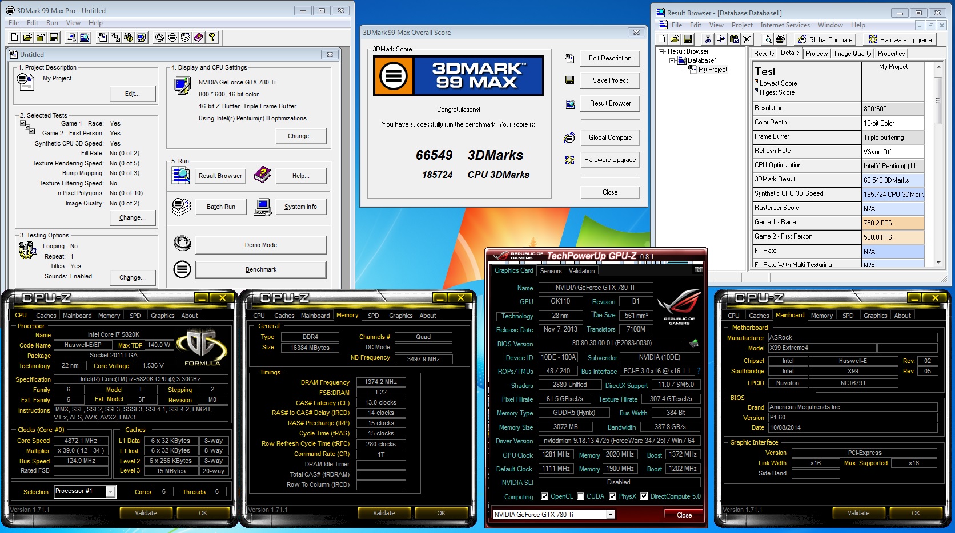Switch to Image Quality tab in Result Browser

tap(853, 54)
